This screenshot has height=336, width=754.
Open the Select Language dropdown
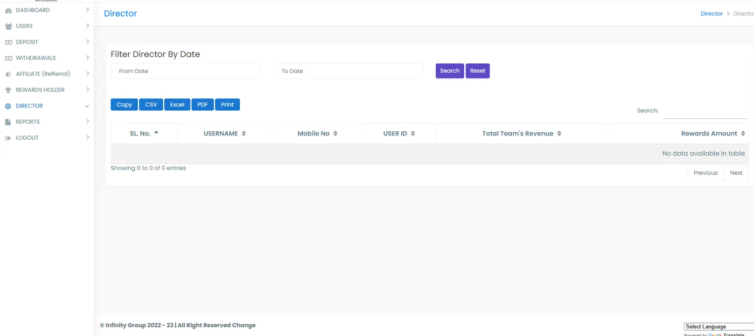pos(719,326)
